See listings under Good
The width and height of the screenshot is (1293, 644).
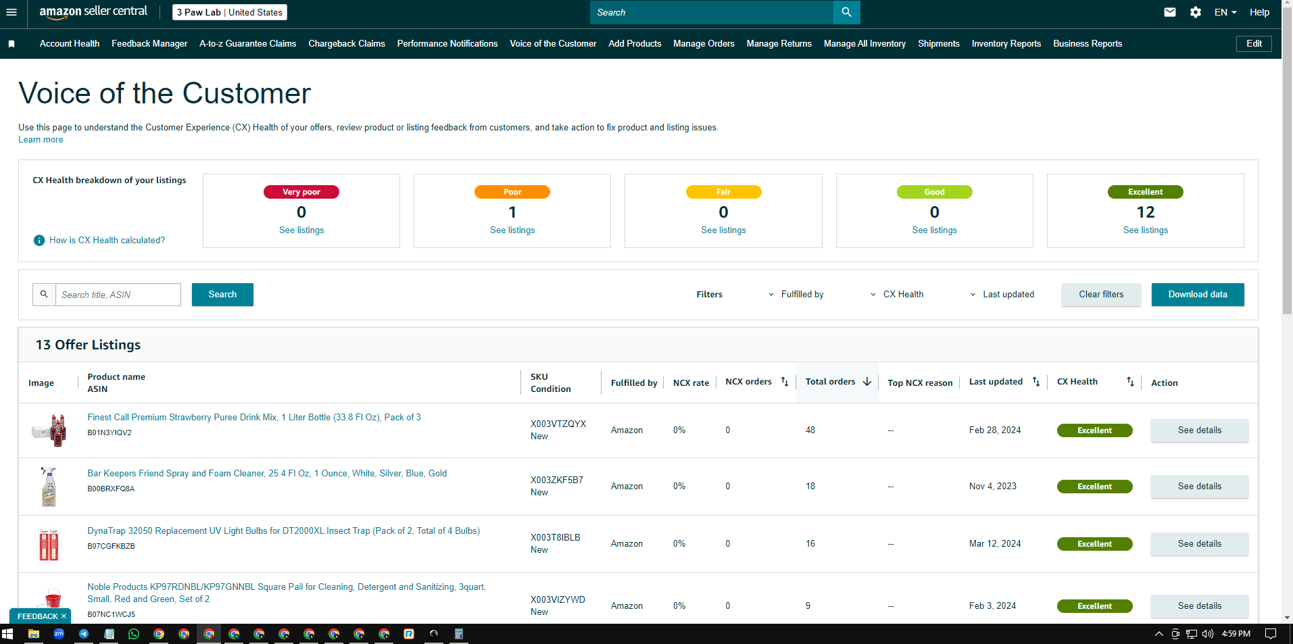934,230
